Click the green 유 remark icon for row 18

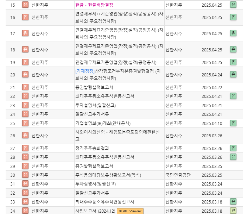click(x=233, y=49)
